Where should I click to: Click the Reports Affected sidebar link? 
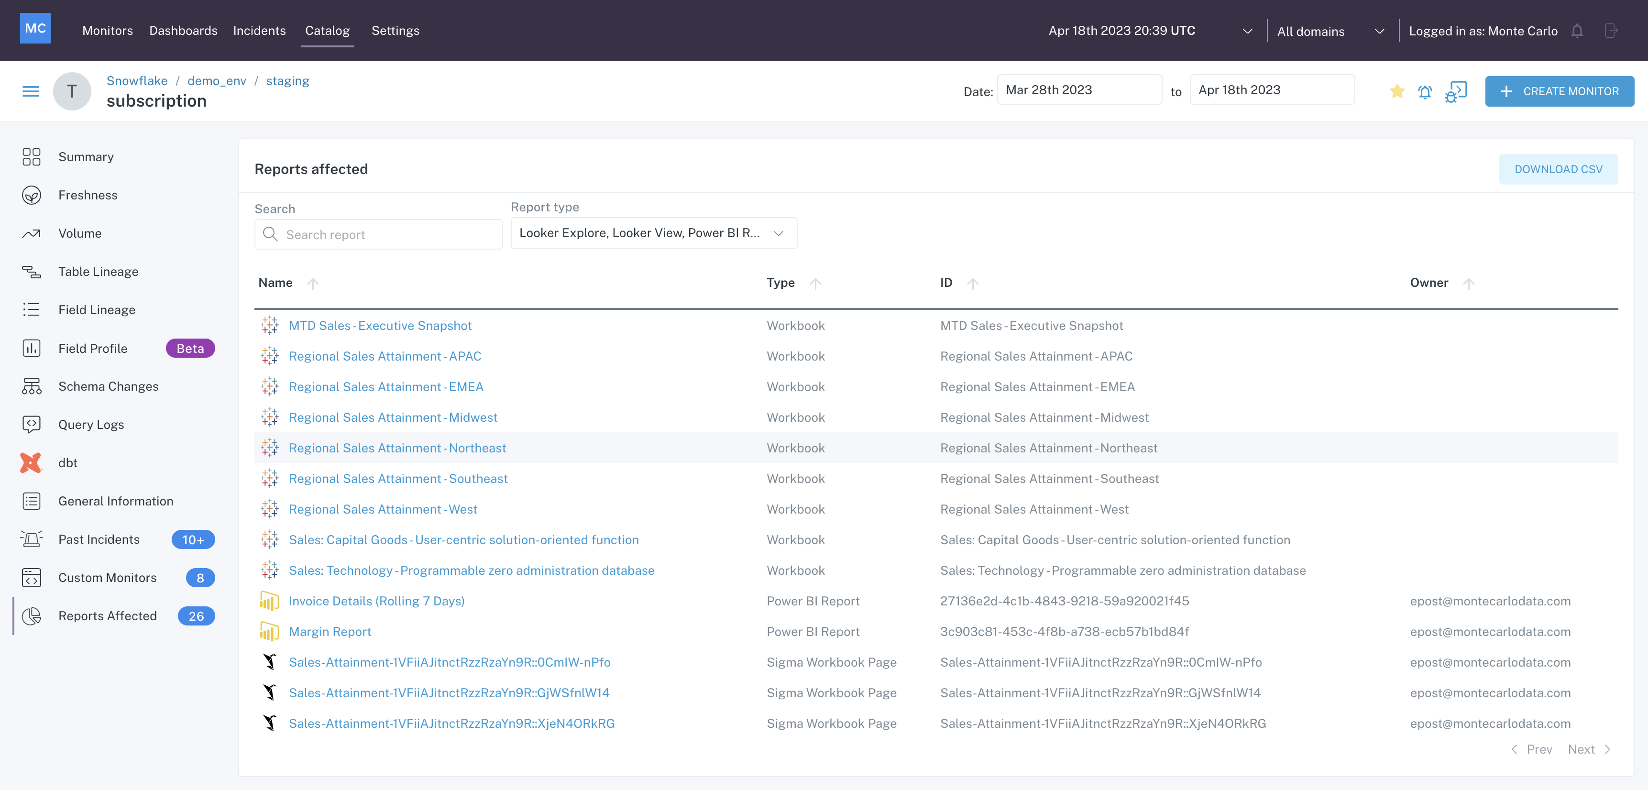(x=107, y=614)
